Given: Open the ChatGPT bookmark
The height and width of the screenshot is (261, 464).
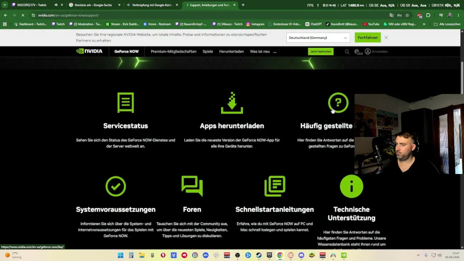Looking at the screenshot, I should (x=314, y=24).
